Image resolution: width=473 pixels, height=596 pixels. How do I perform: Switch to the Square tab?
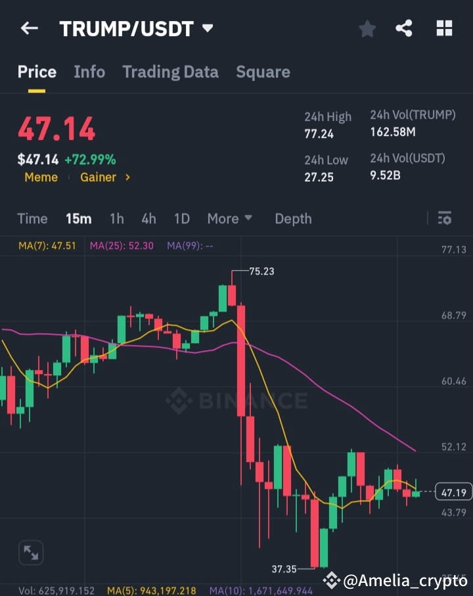click(x=263, y=72)
